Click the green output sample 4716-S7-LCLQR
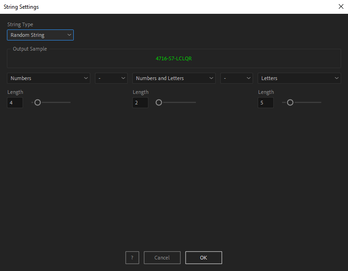Viewport: 348px width, 271px height. click(174, 59)
